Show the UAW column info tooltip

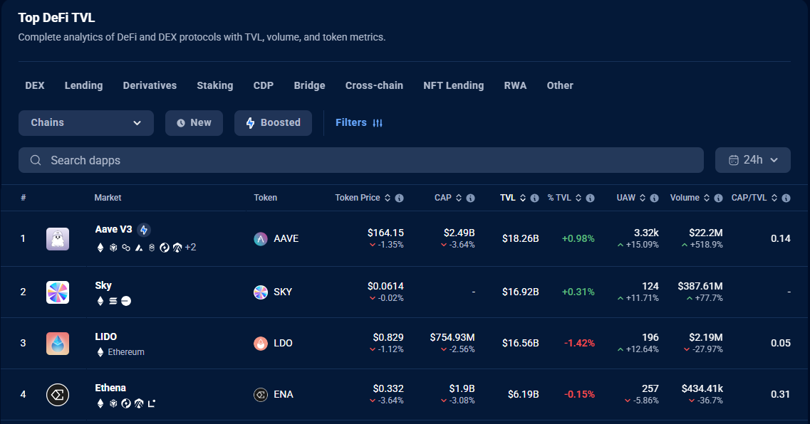point(654,198)
